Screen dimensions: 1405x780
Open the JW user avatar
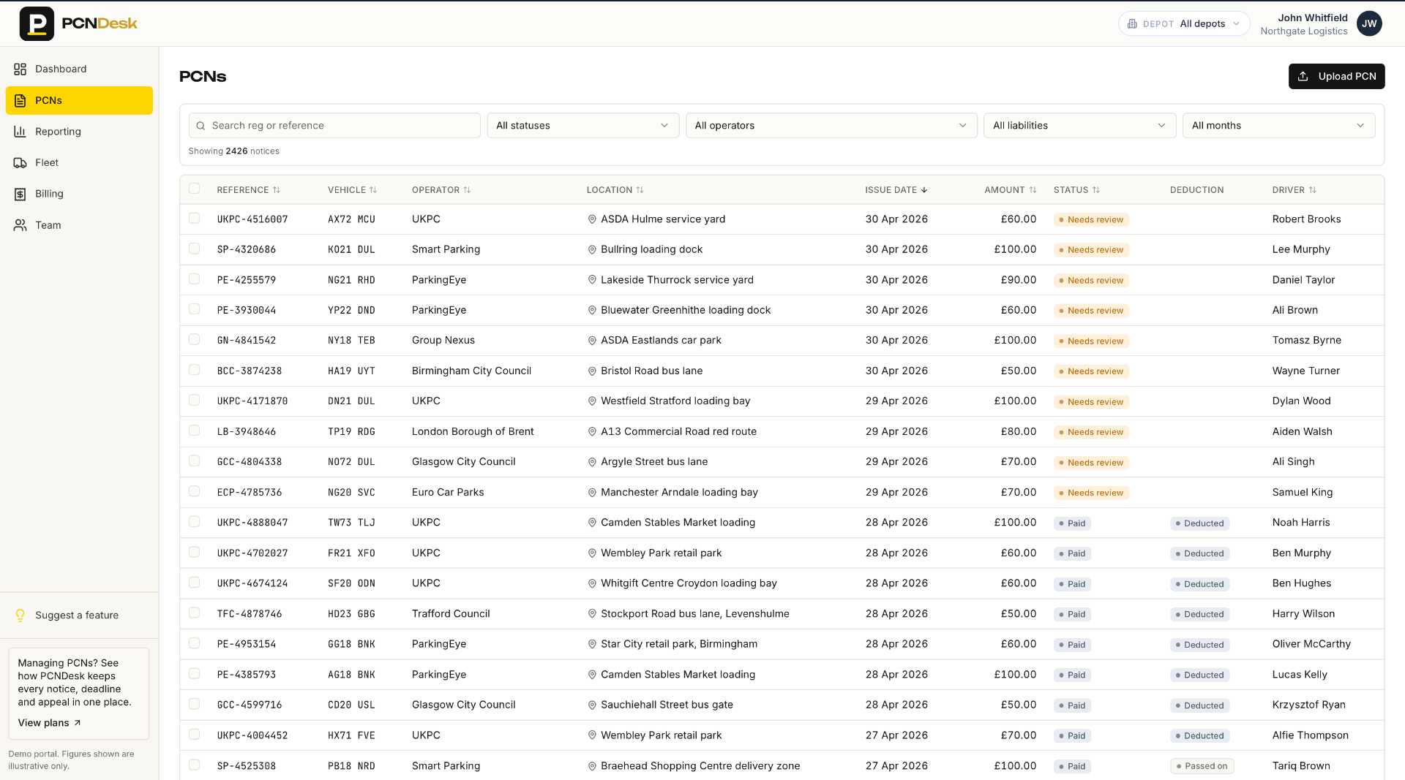coord(1369,23)
